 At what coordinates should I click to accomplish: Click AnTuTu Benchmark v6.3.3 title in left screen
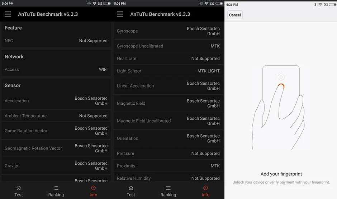48,14
